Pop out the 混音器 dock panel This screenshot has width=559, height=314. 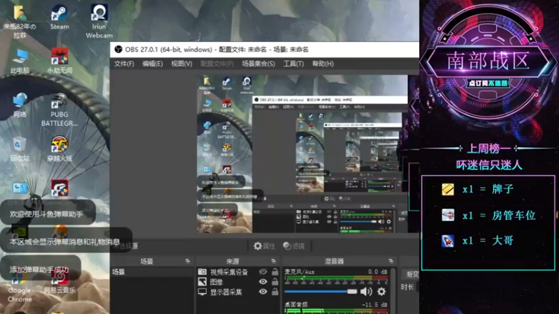(391, 261)
